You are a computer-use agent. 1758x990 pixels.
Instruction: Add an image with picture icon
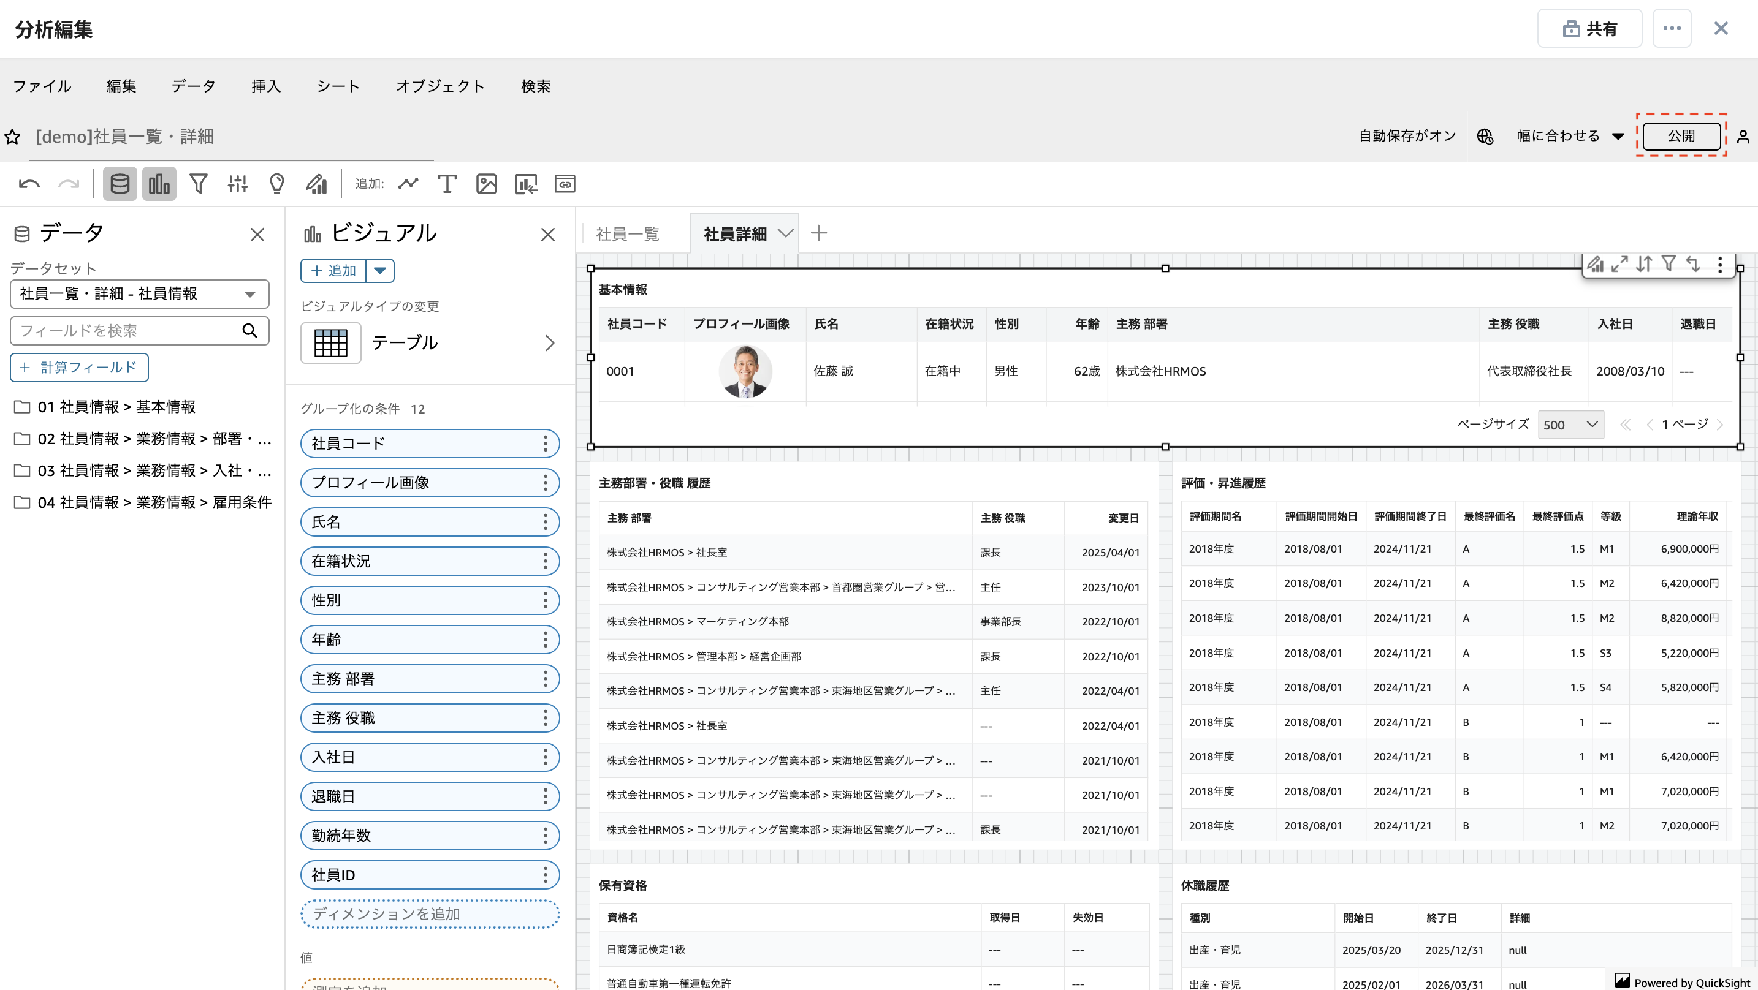pos(486,184)
